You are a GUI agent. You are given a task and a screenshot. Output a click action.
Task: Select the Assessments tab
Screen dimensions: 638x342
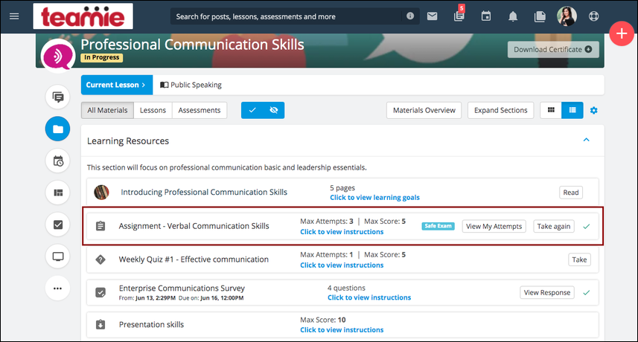point(200,110)
